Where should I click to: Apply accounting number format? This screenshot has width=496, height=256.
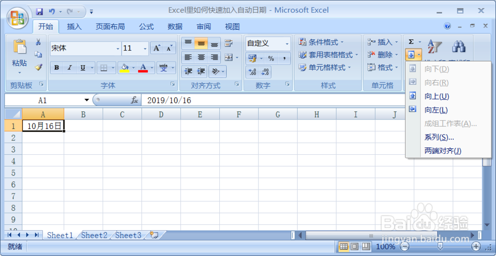click(252, 58)
